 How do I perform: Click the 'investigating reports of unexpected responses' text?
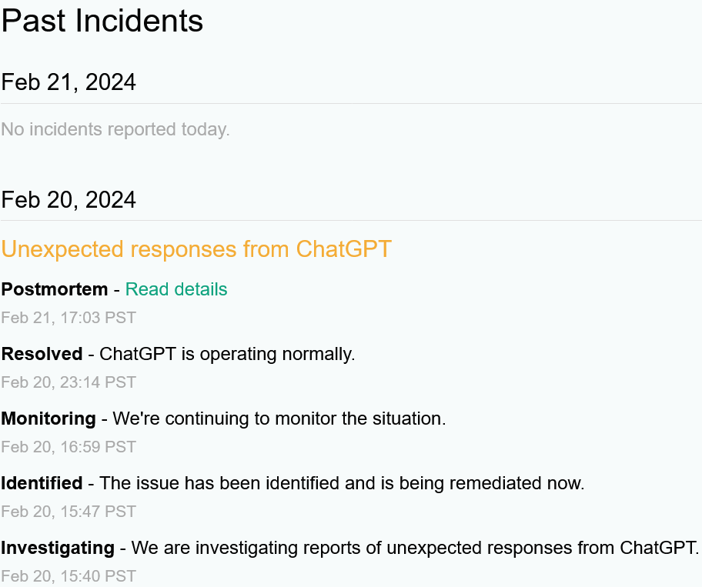tap(383, 548)
